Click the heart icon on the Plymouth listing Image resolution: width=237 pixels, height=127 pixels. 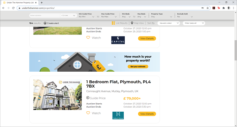pyautogui.click(x=88, y=113)
